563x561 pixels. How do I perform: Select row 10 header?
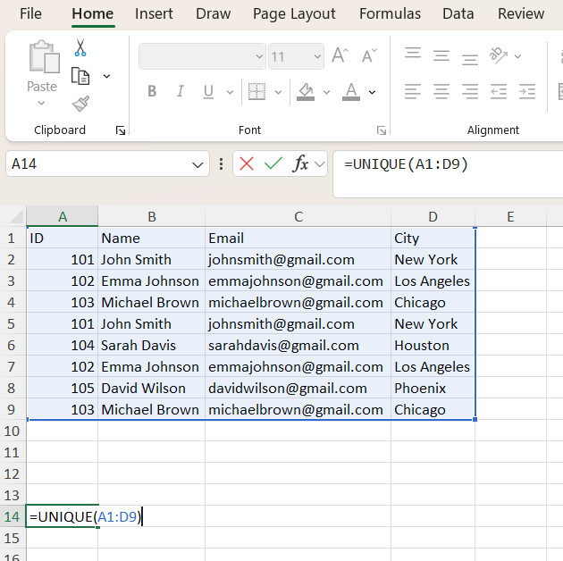tap(13, 431)
